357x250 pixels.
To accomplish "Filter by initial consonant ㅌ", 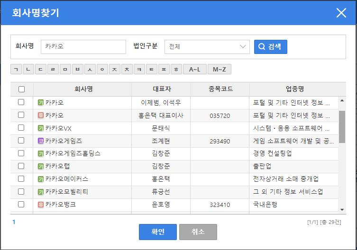I will click(x=151, y=69).
